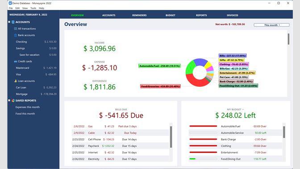Image resolution: width=300 pixels, height=169 pixels.
Task: Click the Credit cards icon
Action: coord(16,61)
